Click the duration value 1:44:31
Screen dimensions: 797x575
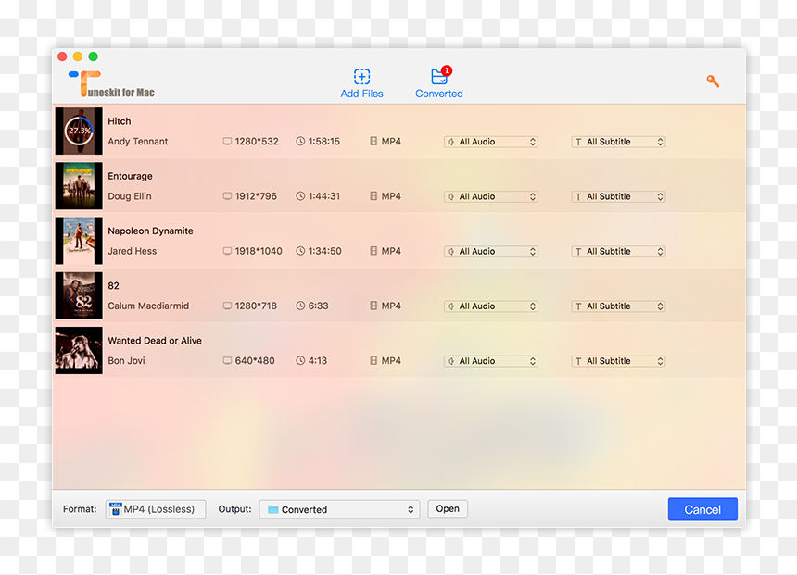tap(323, 196)
